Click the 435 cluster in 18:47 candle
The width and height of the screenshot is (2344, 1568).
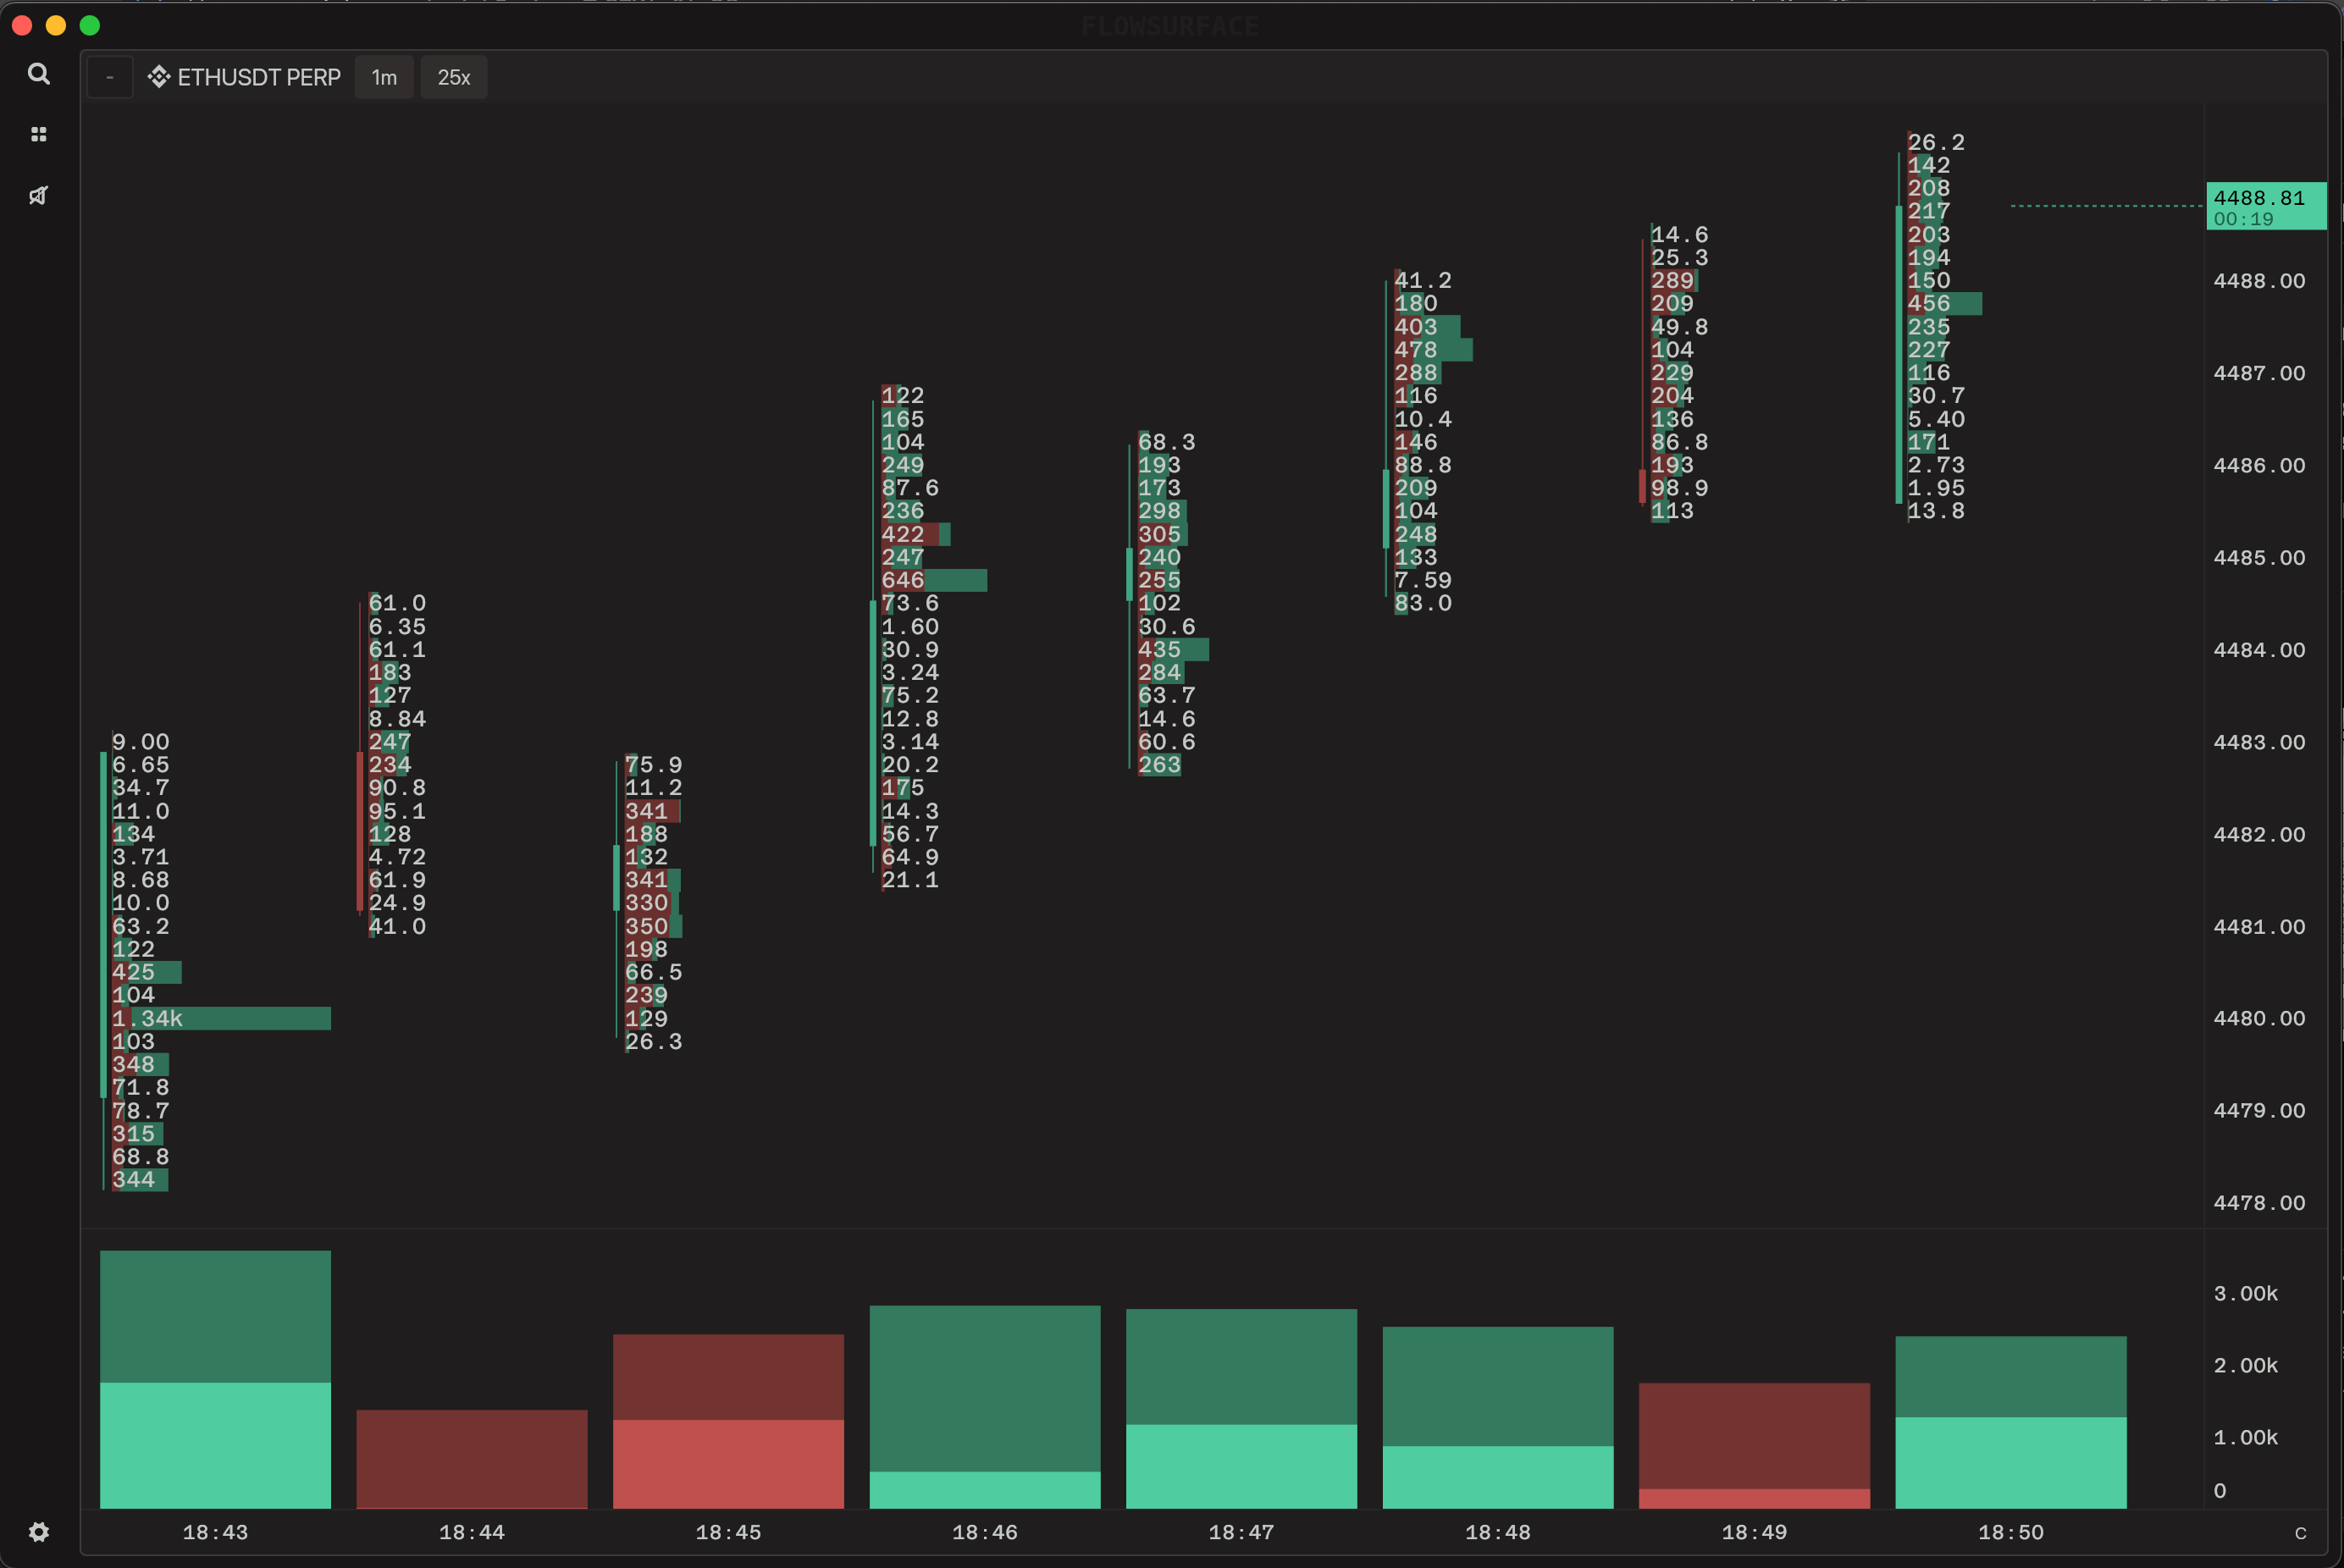pos(1173,649)
